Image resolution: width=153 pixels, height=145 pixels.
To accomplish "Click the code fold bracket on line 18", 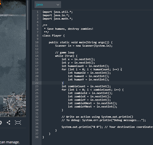I will pyautogui.click(x=121, y=69).
